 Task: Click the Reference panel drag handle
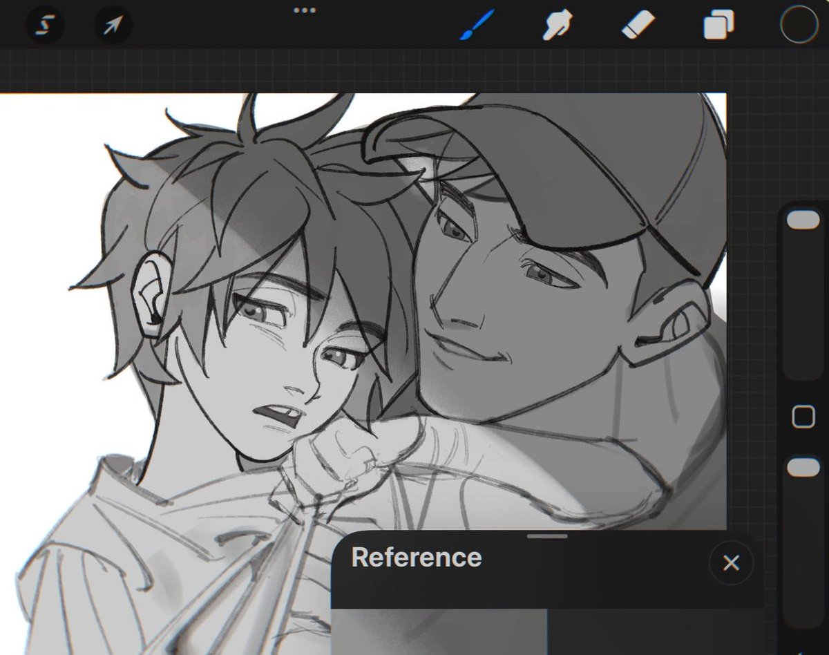546,535
